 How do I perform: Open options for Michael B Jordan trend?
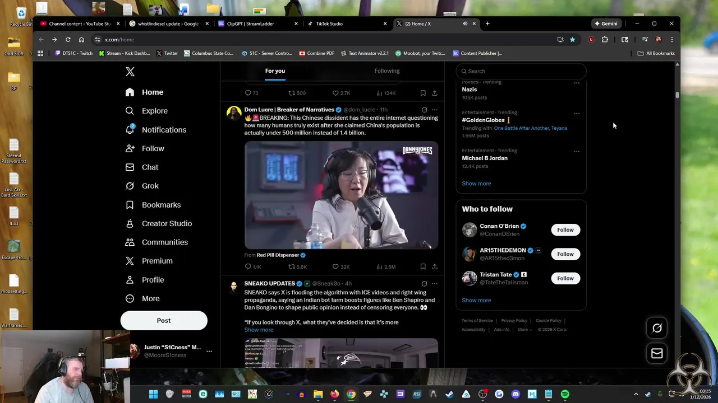[576, 151]
